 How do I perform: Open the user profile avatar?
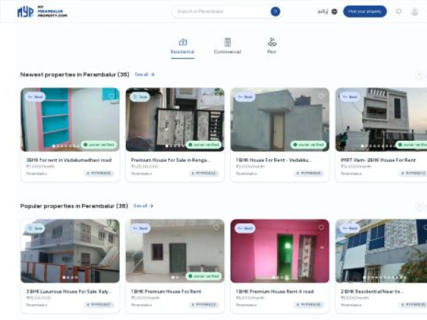tap(415, 11)
